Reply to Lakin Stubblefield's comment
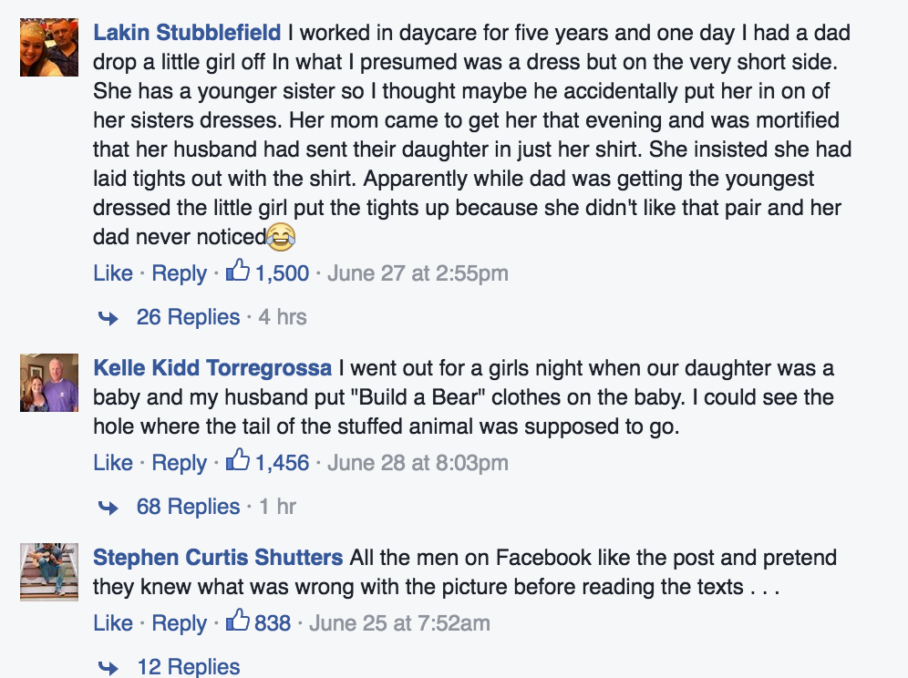This screenshot has height=678, width=908. tap(179, 272)
